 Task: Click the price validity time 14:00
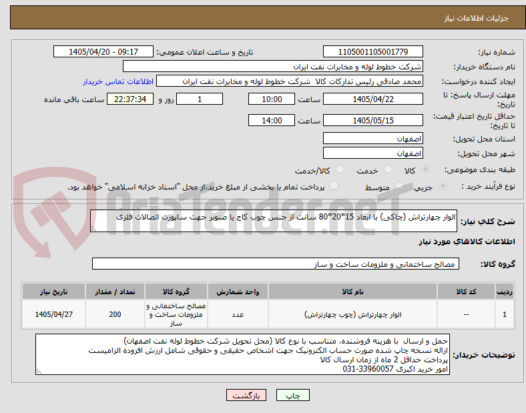tap(272, 120)
